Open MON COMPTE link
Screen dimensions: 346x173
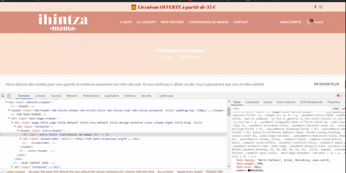[x=291, y=22]
